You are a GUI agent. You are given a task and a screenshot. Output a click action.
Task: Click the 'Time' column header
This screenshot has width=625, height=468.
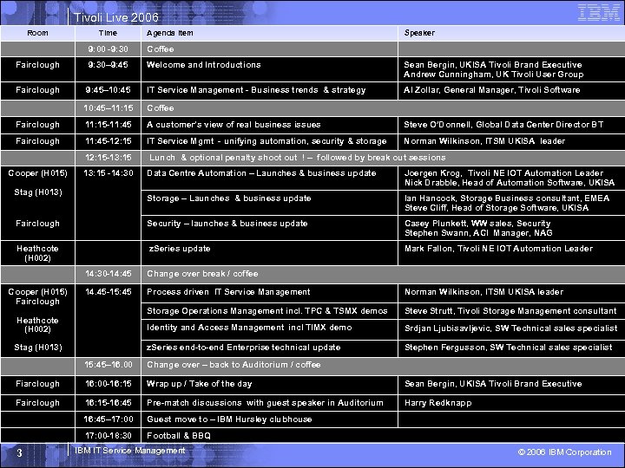tap(108, 33)
